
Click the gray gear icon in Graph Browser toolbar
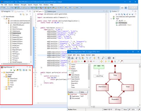tap(26, 70)
